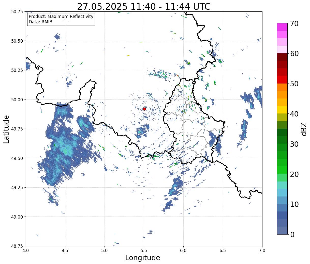This screenshot has width=310, height=264.
Task: Click the latitude tick label 49.25
Action: 17,188
